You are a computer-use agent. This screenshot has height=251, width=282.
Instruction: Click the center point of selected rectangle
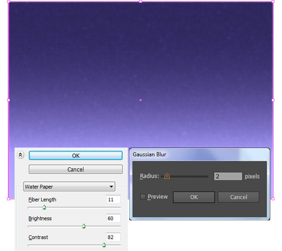pos(141,100)
